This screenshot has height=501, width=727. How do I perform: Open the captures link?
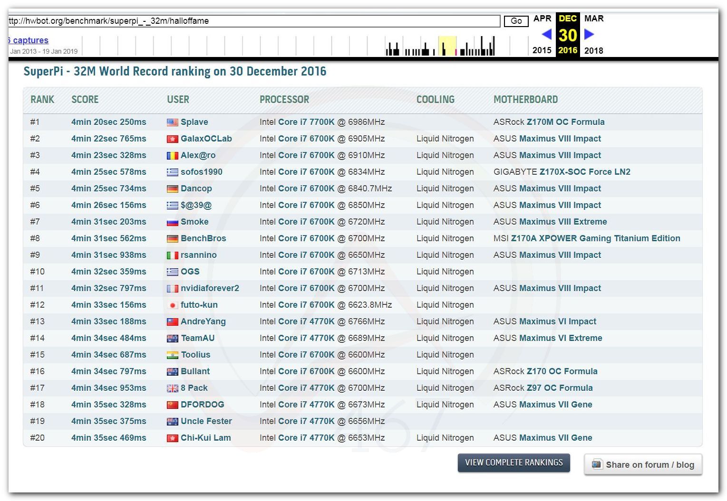(x=29, y=40)
